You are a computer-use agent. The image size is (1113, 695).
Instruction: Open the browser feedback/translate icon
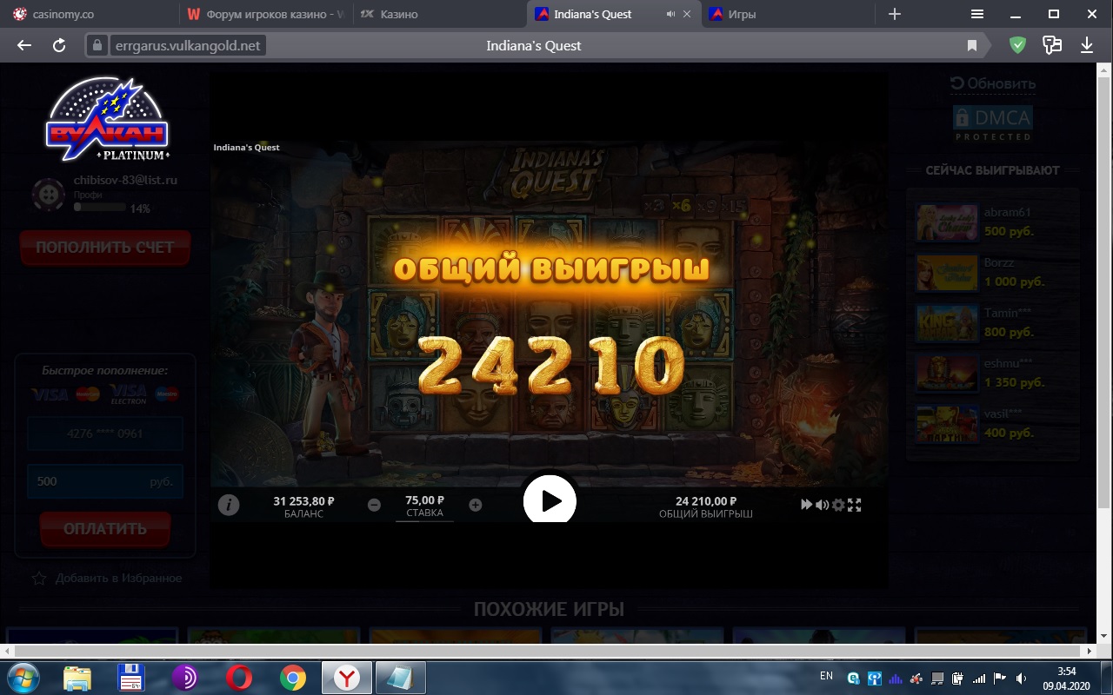pyautogui.click(x=1052, y=45)
